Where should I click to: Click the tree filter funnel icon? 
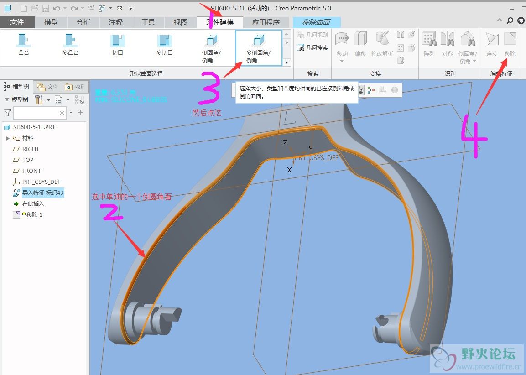(x=8, y=113)
